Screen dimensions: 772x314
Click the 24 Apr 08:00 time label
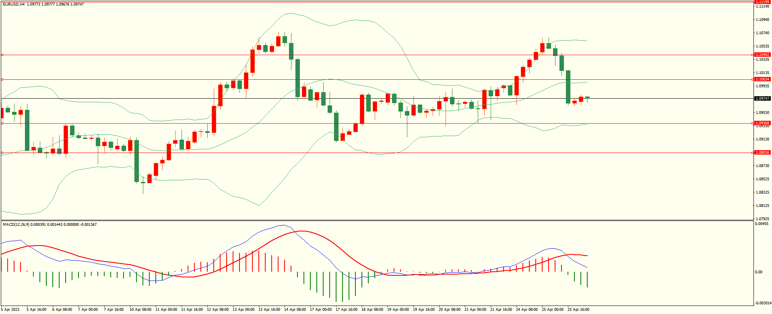[527, 310]
